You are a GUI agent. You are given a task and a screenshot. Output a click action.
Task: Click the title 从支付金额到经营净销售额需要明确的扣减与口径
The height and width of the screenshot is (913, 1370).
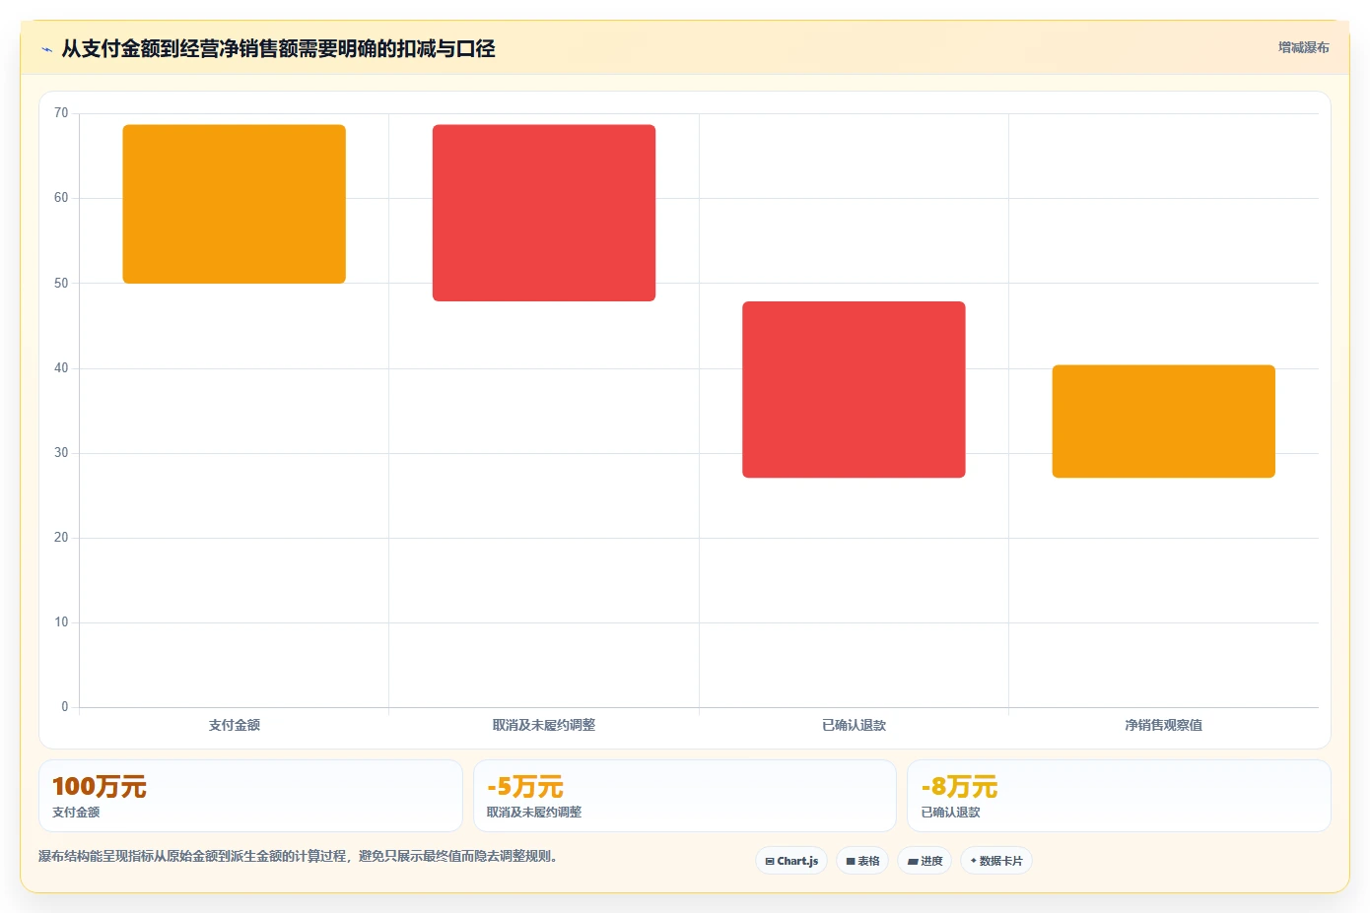[278, 48]
